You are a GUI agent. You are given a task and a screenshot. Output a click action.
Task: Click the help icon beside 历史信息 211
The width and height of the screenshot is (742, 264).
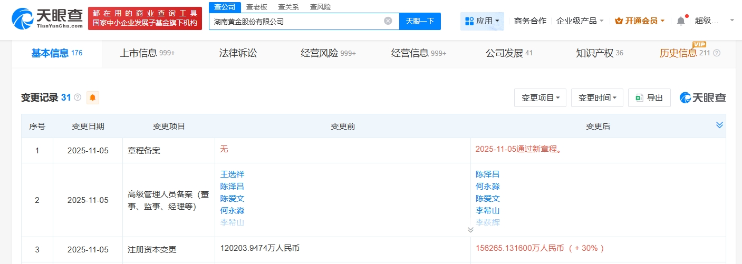pos(717,53)
